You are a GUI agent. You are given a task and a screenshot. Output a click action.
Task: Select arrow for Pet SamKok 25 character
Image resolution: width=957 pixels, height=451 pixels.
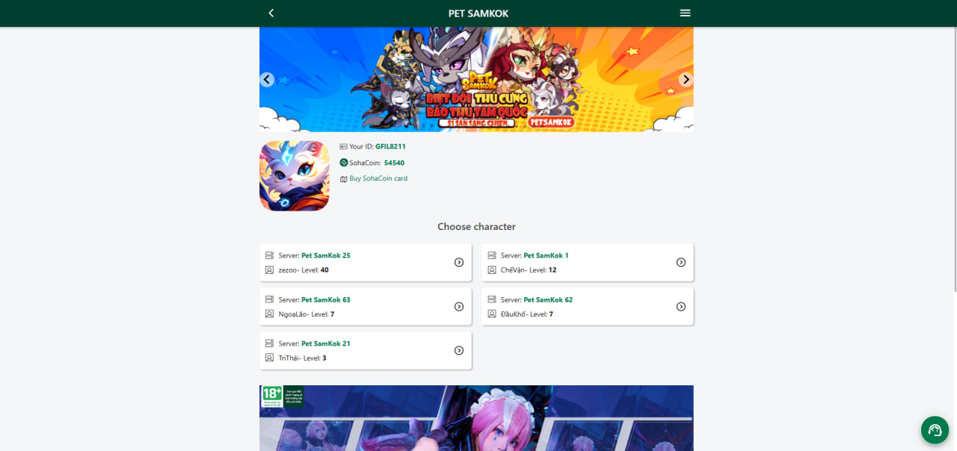pos(459,262)
